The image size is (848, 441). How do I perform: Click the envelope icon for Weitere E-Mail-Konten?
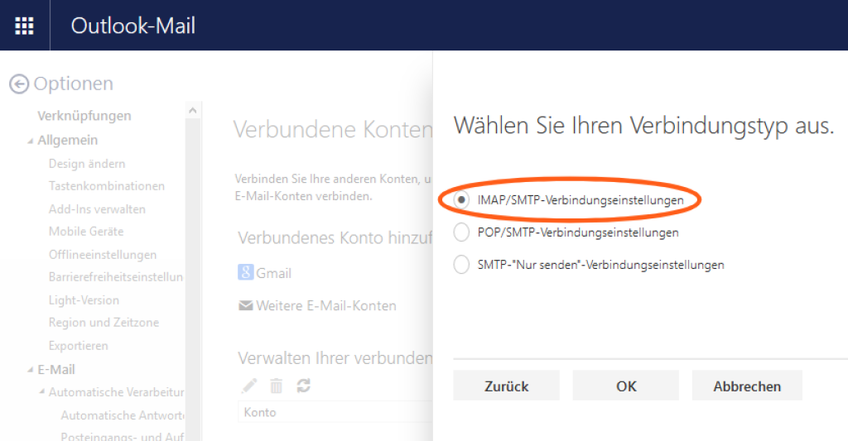coord(245,306)
